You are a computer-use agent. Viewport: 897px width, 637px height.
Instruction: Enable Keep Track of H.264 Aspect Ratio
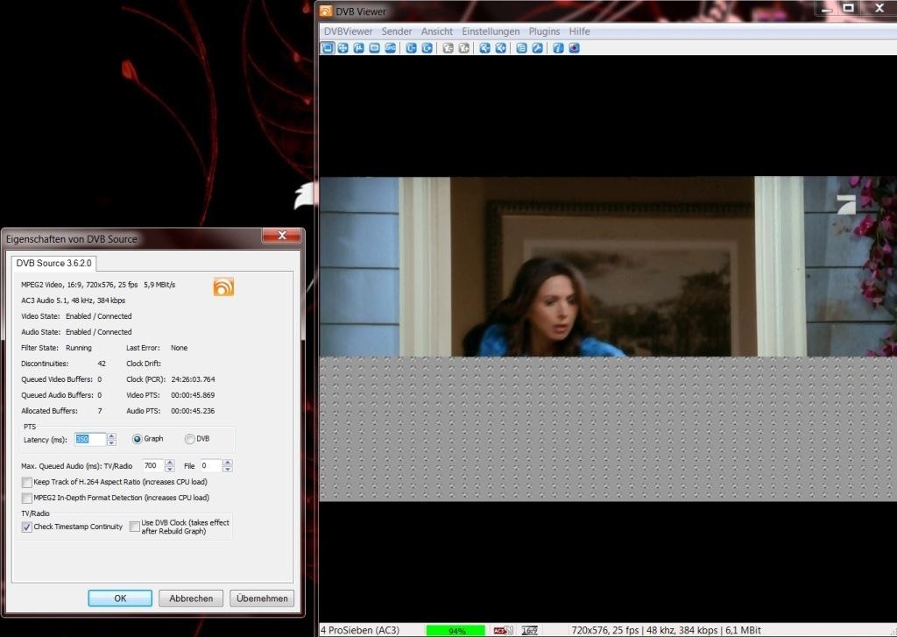coord(27,483)
